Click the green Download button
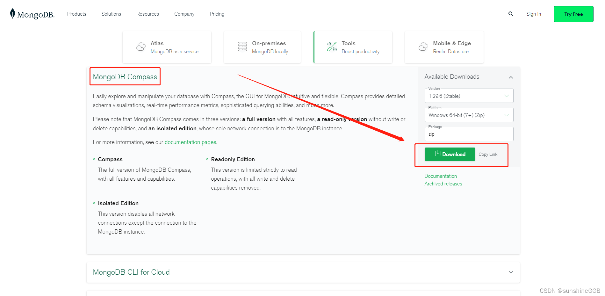The image size is (605, 296). click(450, 154)
